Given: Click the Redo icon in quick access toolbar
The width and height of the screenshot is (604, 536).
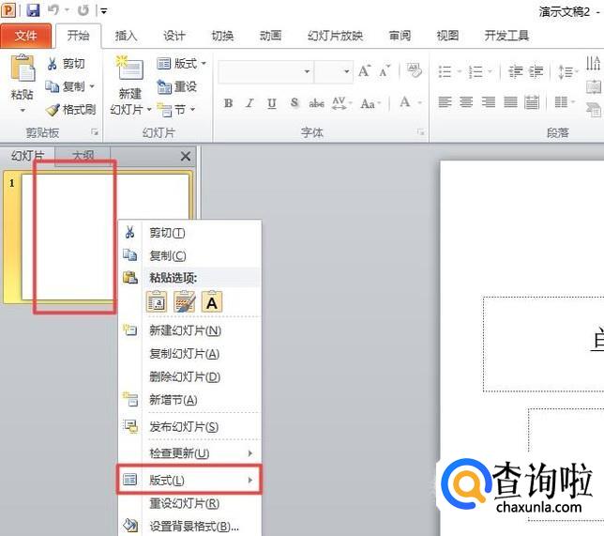Looking at the screenshot, I should [x=83, y=10].
